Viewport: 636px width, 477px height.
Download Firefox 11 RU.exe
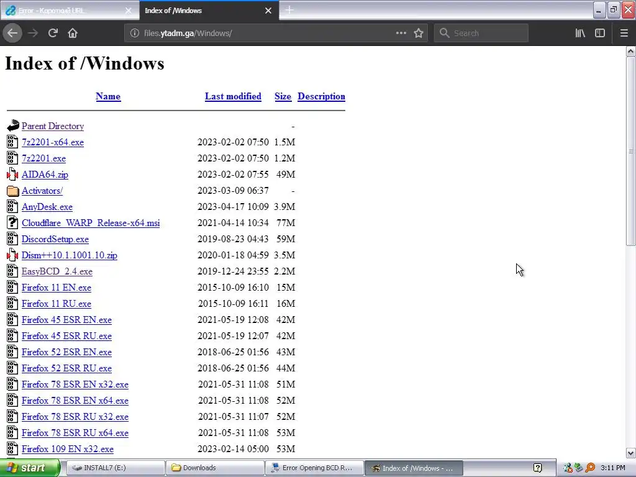[x=57, y=304]
